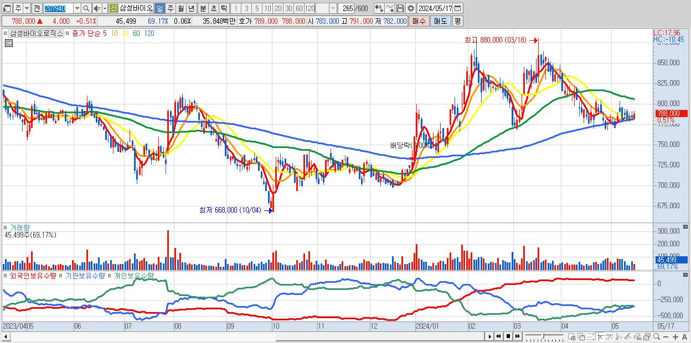The width and height of the screenshot is (691, 343).
Task: Click the date field 2024/05/17
Action: coord(435,9)
